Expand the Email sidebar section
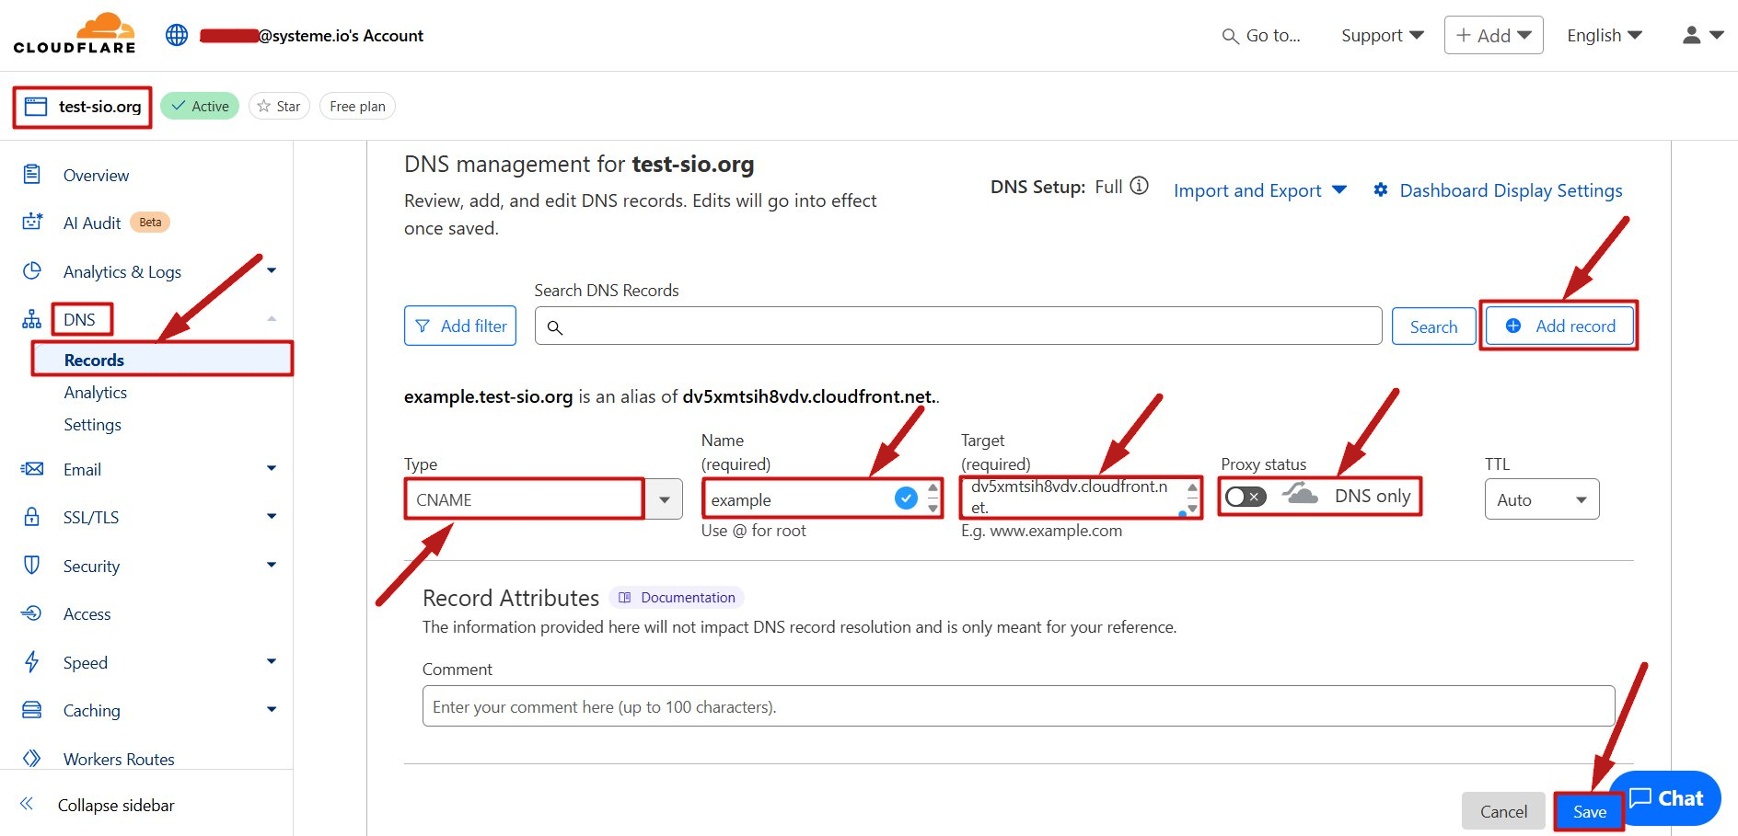 272,468
